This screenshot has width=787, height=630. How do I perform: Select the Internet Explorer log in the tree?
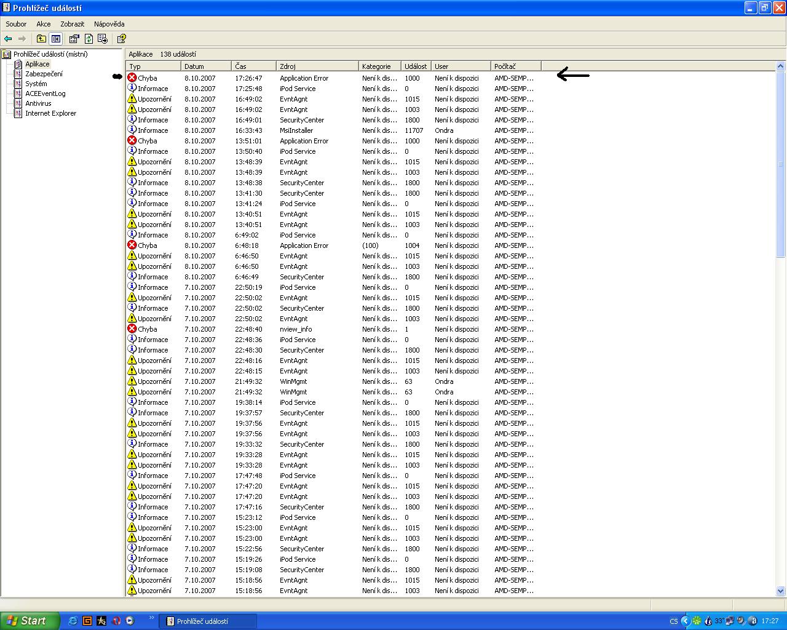coord(51,113)
